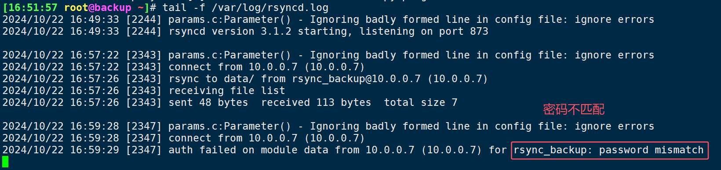The height and width of the screenshot is (170, 721).
Task: Click the red-boxed password mismatch text
Action: (609, 150)
